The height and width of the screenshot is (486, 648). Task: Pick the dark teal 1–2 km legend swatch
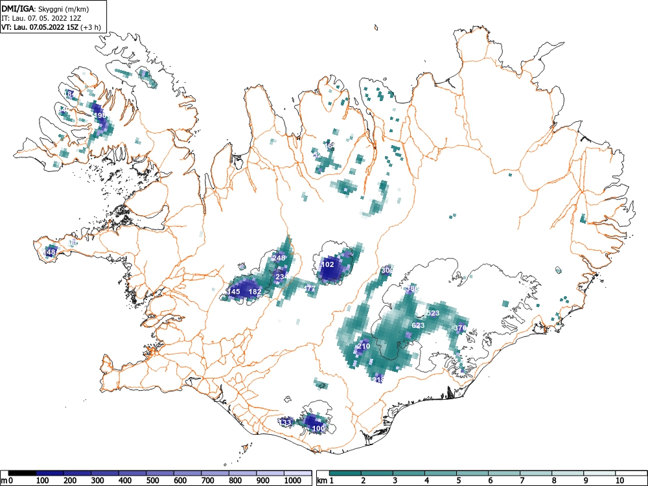(345, 473)
